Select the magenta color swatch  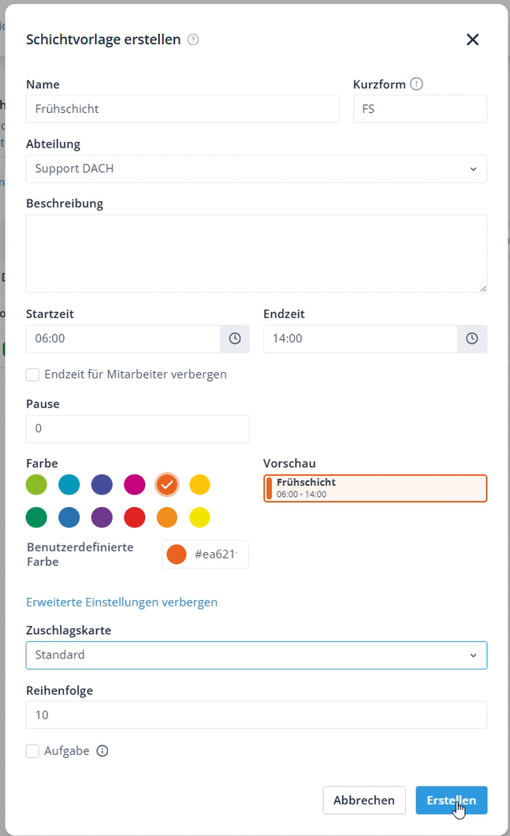click(134, 485)
